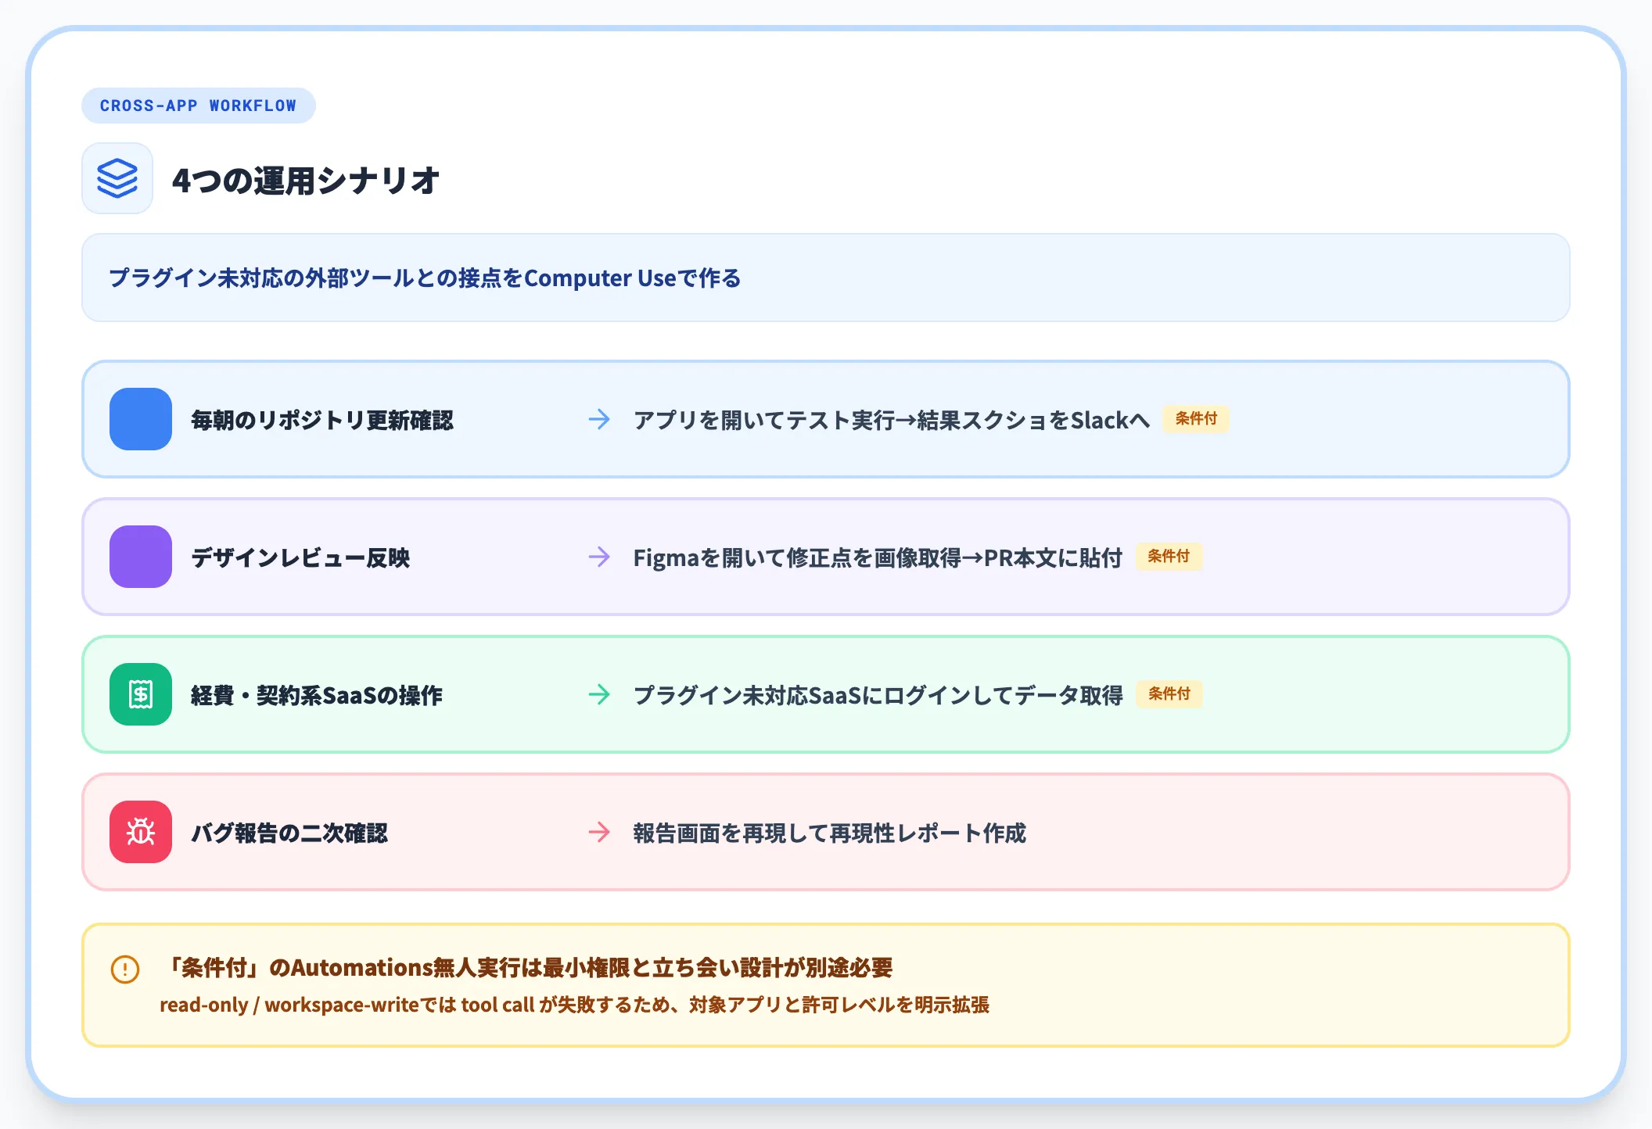Click the blue icon square for 毎朝のリポジトリ更新確認

tap(141, 419)
